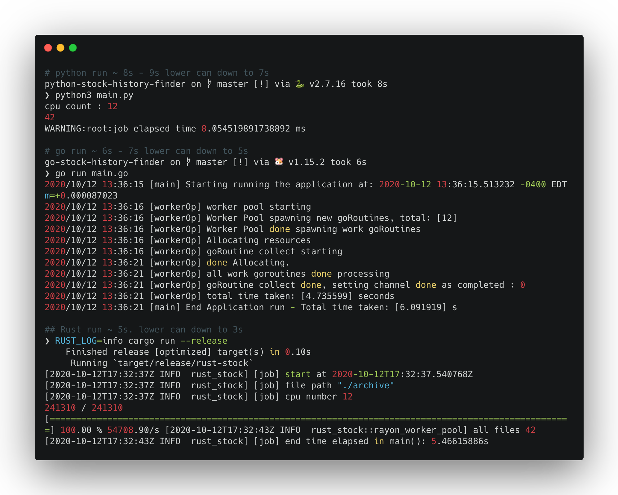Click the cpu count value 12
618x495 pixels.
pos(112,106)
